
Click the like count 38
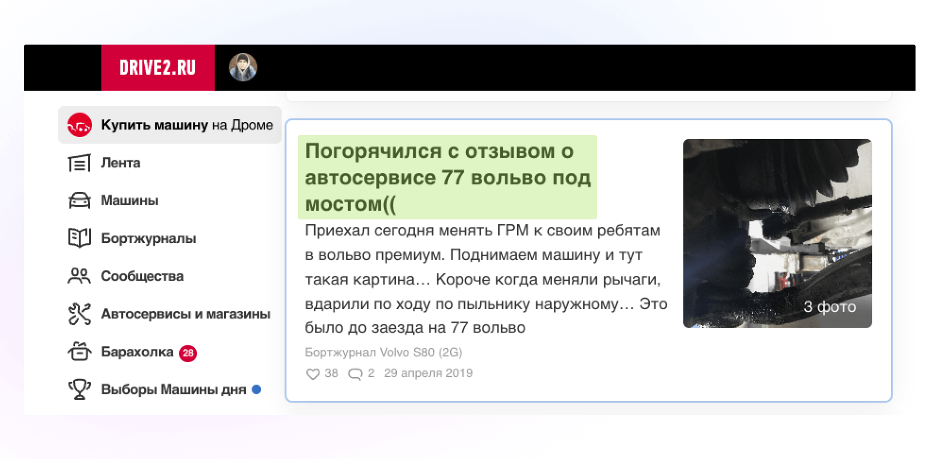pyautogui.click(x=331, y=373)
